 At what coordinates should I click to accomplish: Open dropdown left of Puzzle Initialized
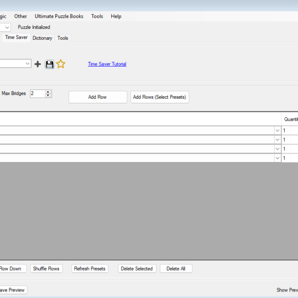pyautogui.click(x=6, y=27)
